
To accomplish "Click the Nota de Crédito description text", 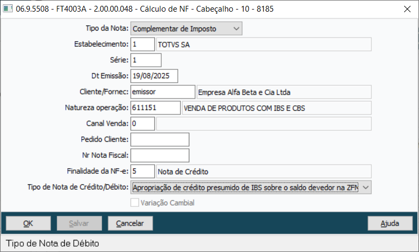I will (x=183, y=172).
